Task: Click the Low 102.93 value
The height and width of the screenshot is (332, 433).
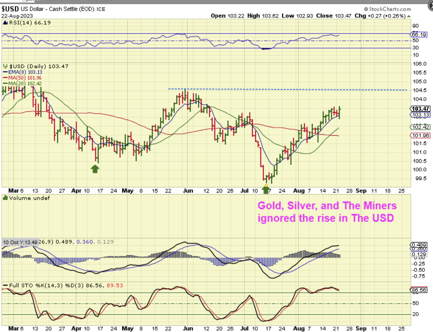Action: (x=297, y=16)
